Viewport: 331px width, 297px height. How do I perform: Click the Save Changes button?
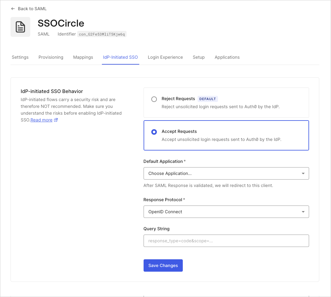point(163,265)
